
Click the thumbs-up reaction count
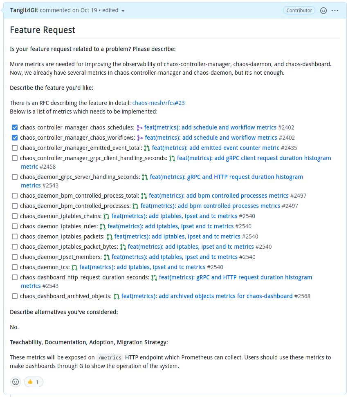pos(33,381)
